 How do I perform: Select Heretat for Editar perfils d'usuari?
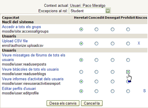pyautogui.click(x=81, y=91)
